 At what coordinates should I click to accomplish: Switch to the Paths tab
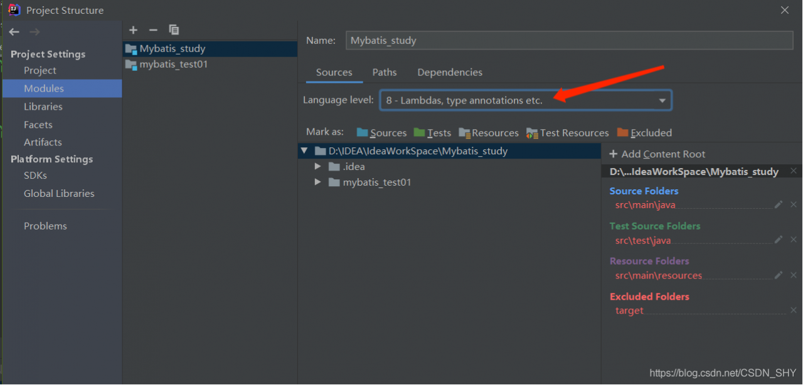385,72
